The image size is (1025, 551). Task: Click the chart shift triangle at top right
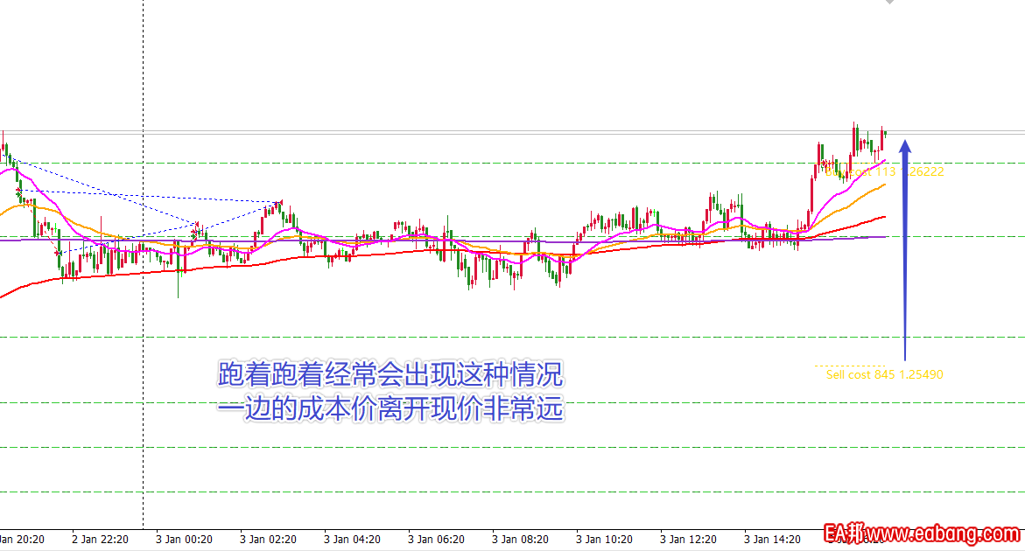coord(890,3)
